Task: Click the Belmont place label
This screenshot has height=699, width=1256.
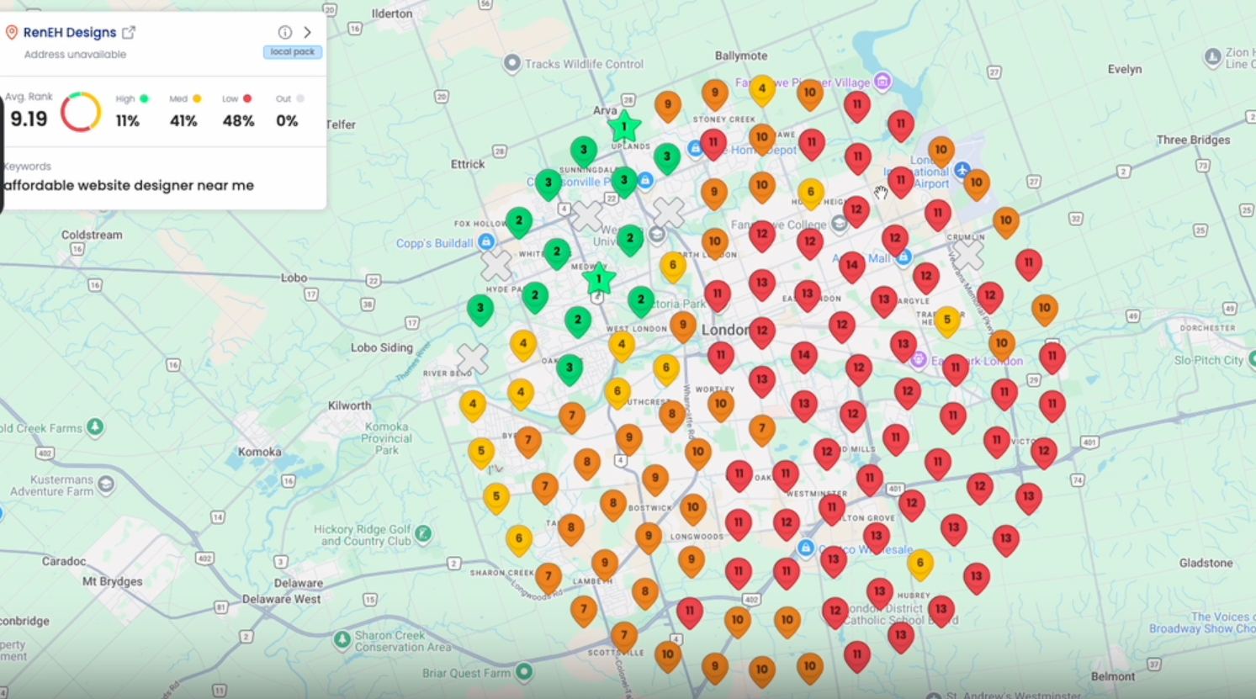Action: pos(1113,677)
